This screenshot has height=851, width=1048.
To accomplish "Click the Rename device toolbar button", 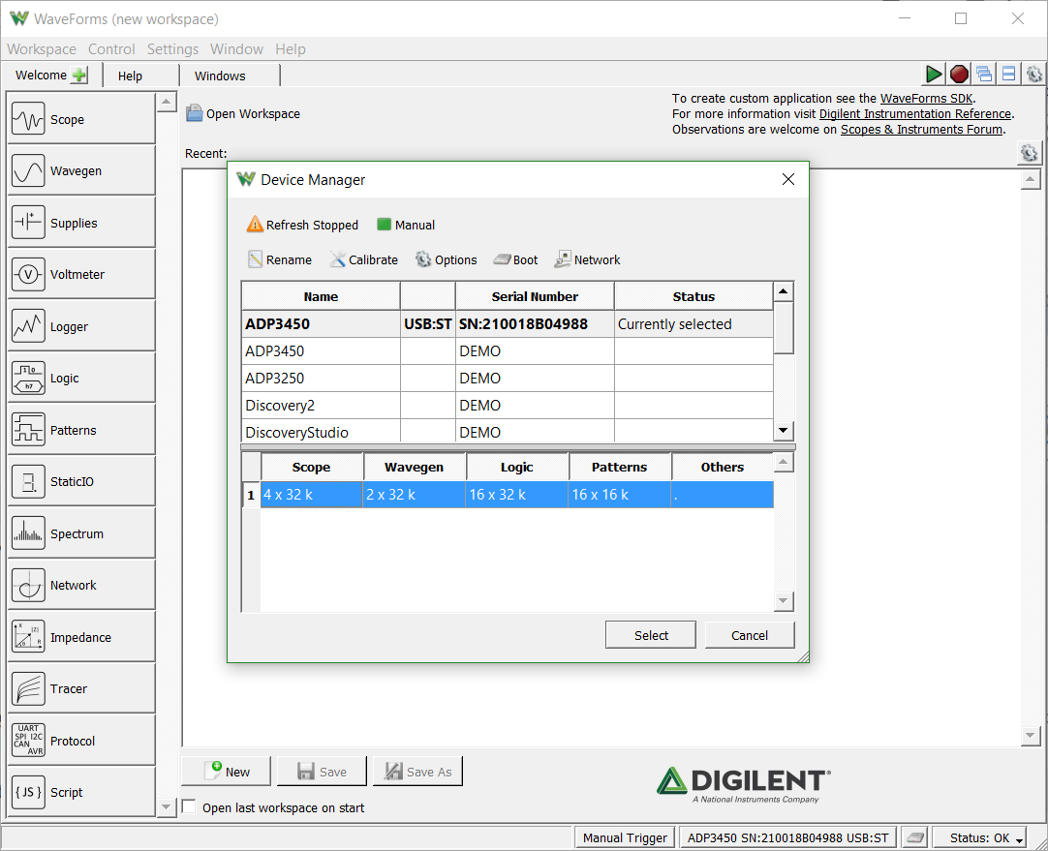I will click(280, 259).
